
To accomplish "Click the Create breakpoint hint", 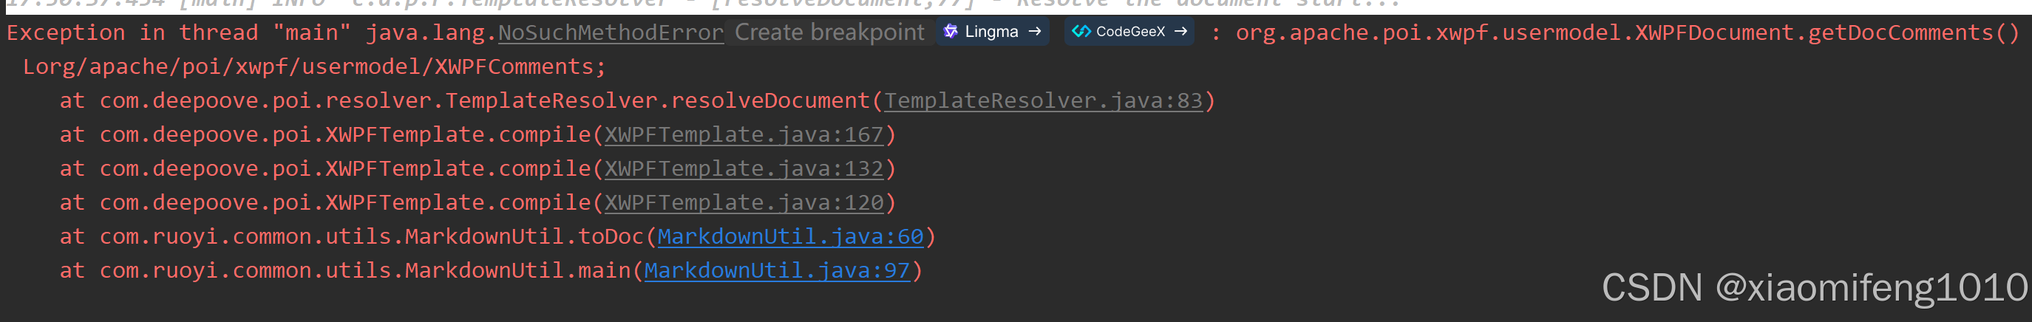I will coord(829,32).
